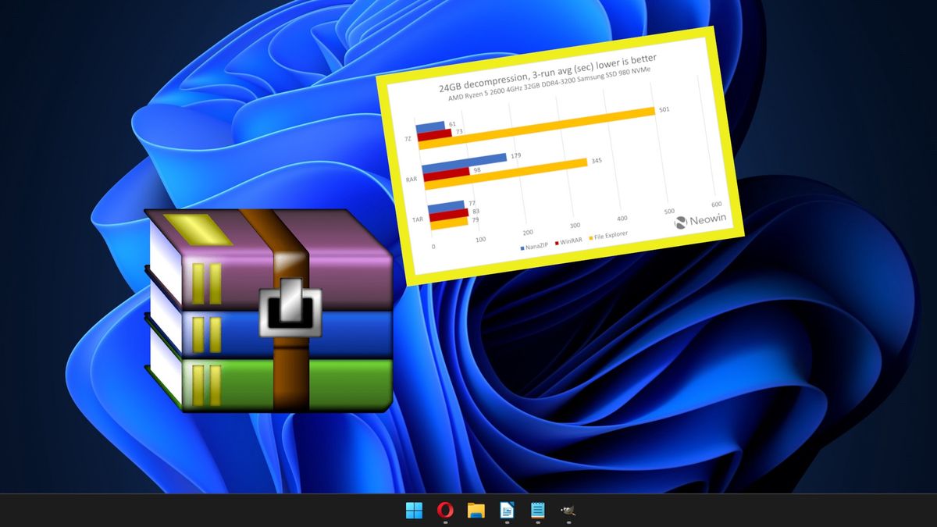Open the Start menu from the taskbar
Viewport: 937px width, 527px height.
point(414,511)
